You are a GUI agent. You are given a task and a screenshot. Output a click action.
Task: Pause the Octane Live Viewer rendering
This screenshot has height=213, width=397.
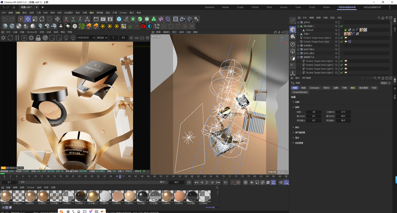[17, 38]
